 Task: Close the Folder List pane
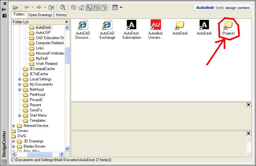point(67,22)
